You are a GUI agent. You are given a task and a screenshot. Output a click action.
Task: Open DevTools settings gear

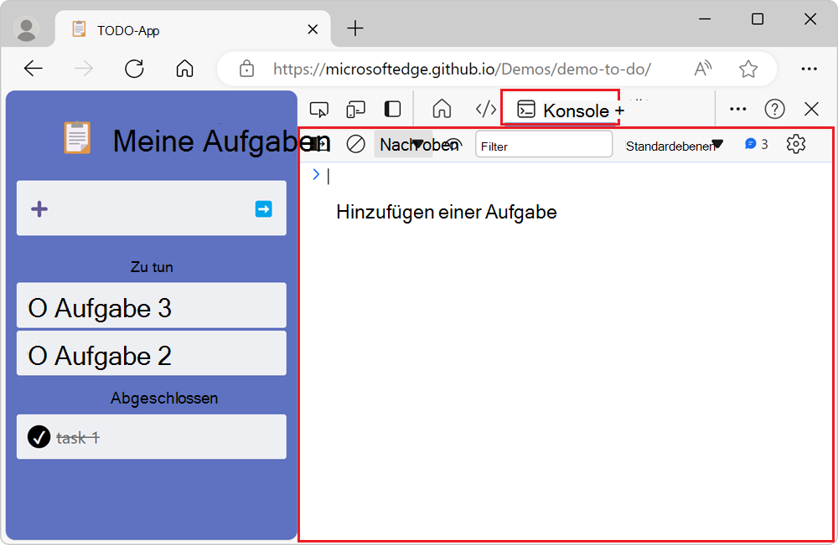(796, 144)
